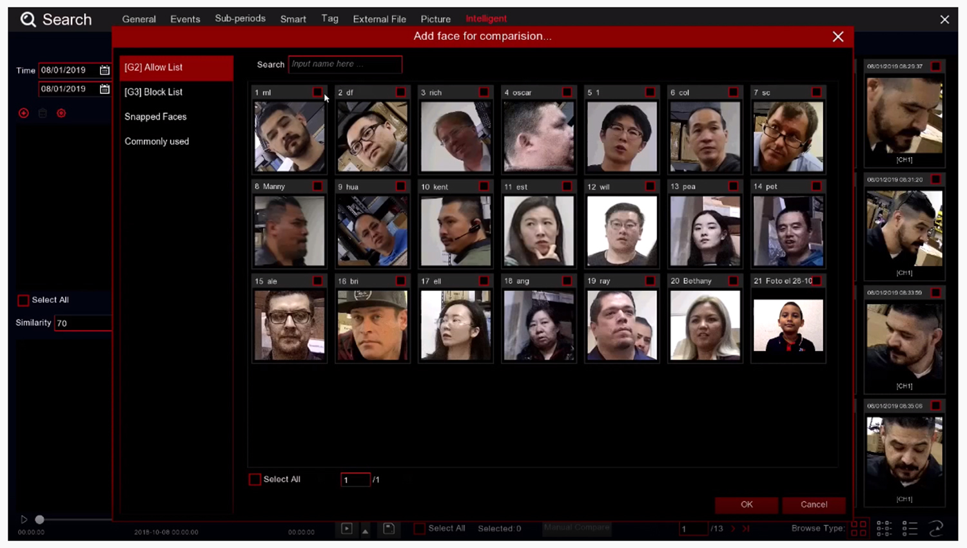Screen dimensions: 967x548
Task: Switch to detailed list browse type
Action: [910, 529]
